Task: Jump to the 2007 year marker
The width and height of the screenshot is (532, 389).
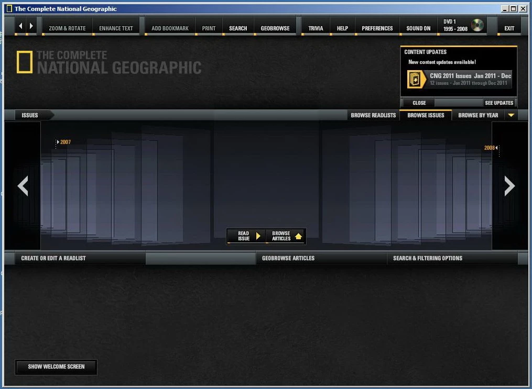Action: pos(64,142)
